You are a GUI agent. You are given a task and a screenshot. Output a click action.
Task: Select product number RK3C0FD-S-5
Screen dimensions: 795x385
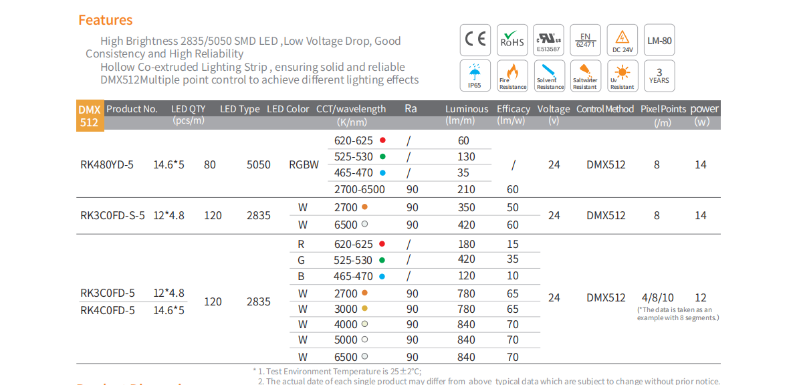(112, 215)
